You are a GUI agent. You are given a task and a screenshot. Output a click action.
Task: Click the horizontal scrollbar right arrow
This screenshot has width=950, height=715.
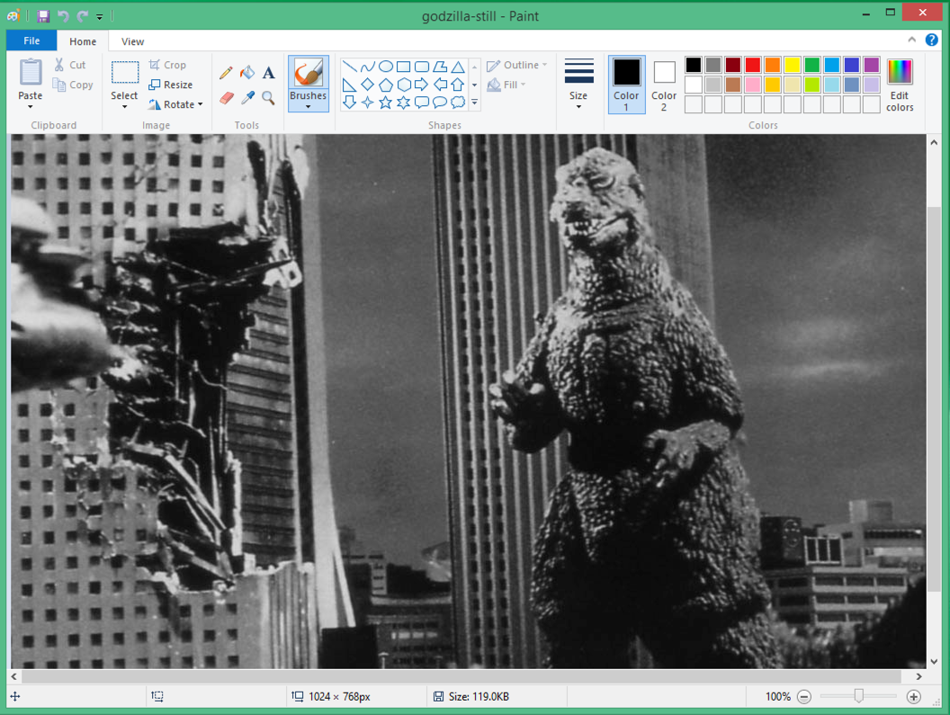pos(919,676)
